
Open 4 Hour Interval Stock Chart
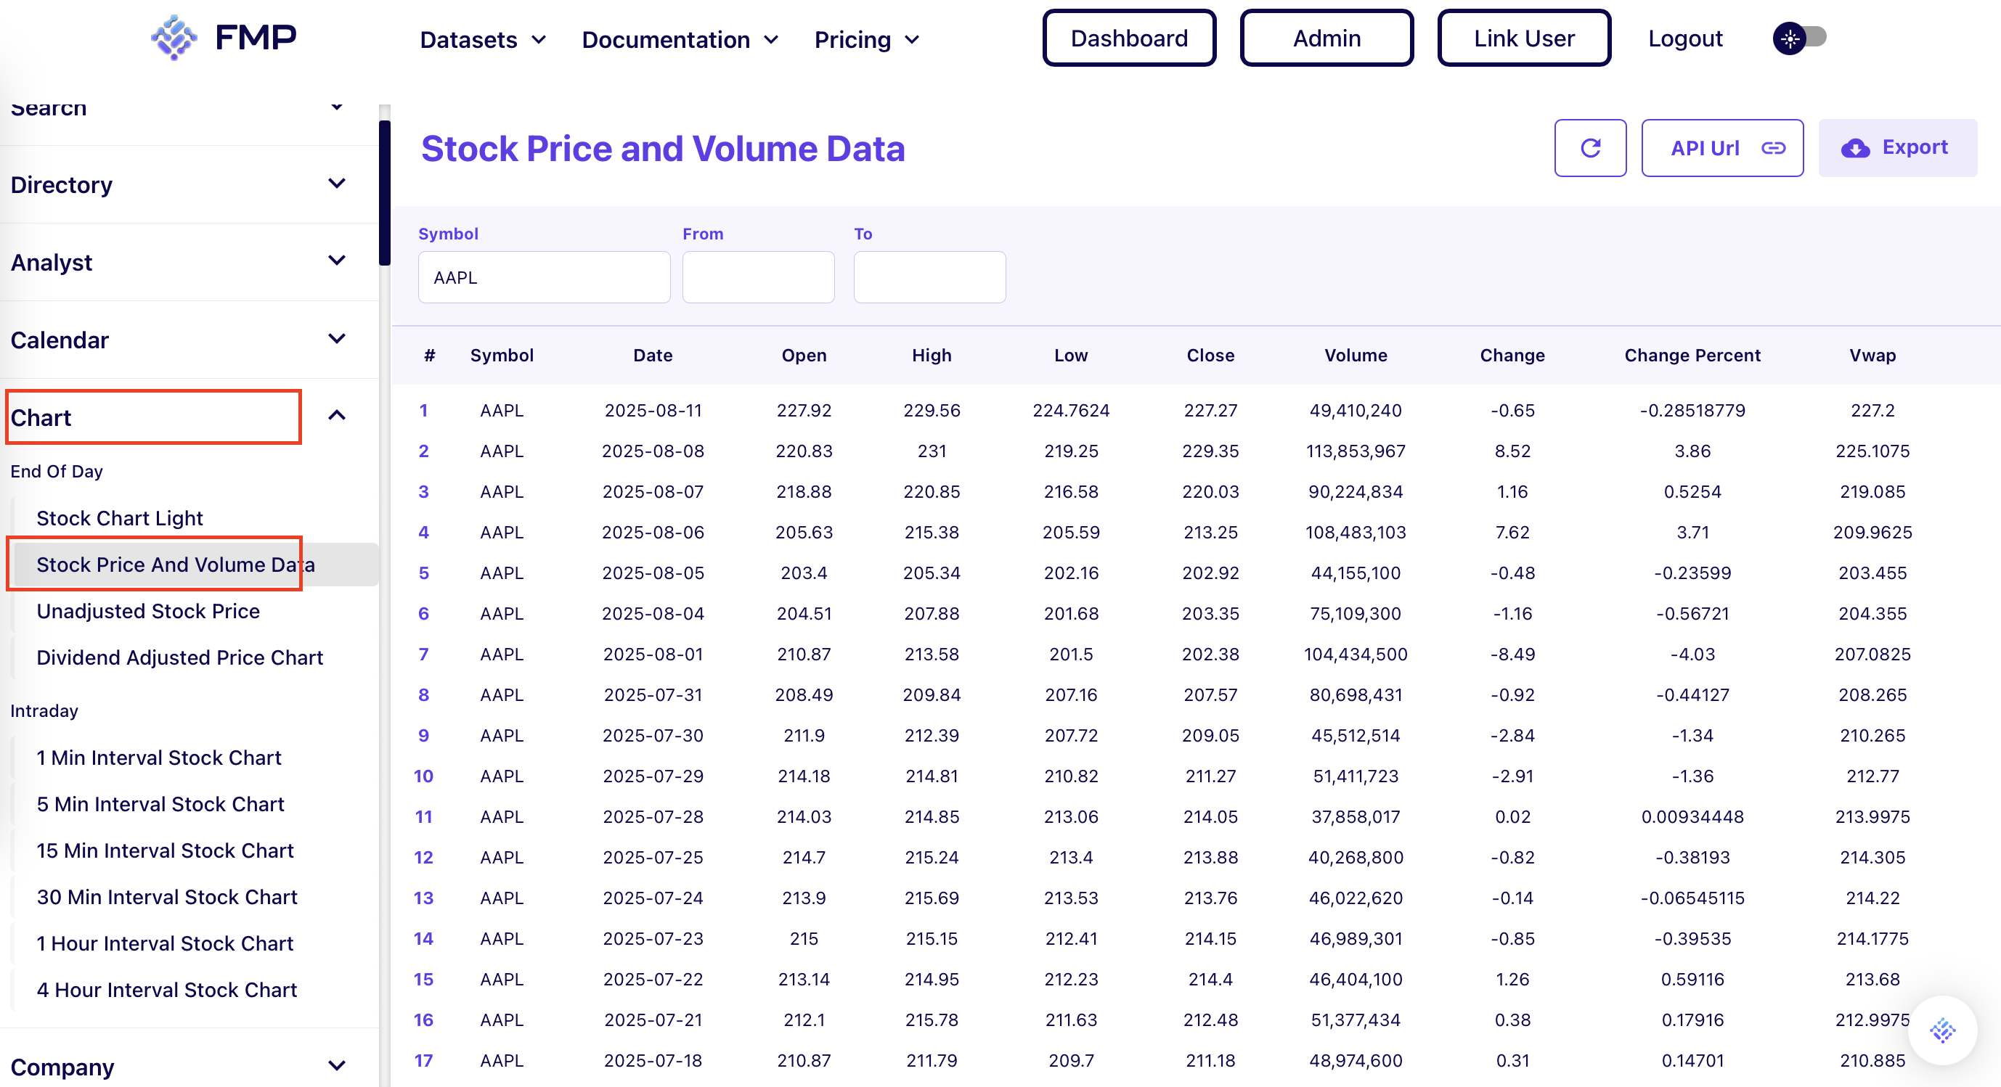click(x=167, y=990)
